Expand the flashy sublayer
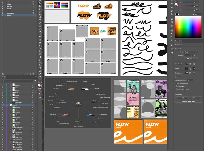Screen dimensions: 204x151 click(x=11, y=93)
